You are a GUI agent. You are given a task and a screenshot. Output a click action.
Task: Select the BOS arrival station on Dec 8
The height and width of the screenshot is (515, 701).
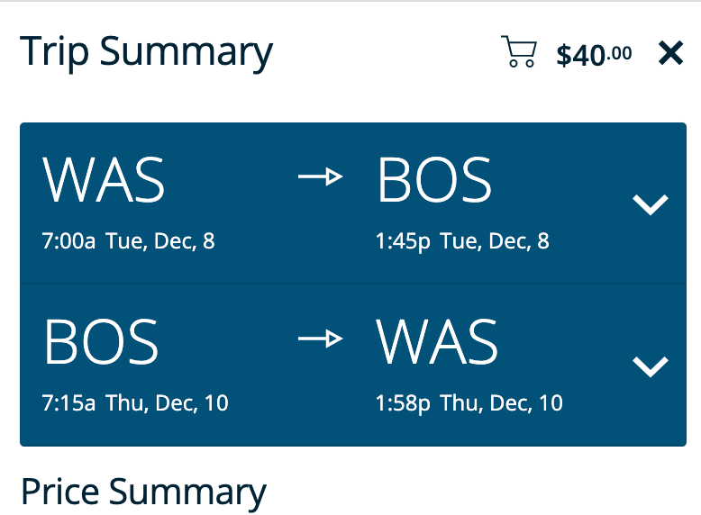coord(434,180)
